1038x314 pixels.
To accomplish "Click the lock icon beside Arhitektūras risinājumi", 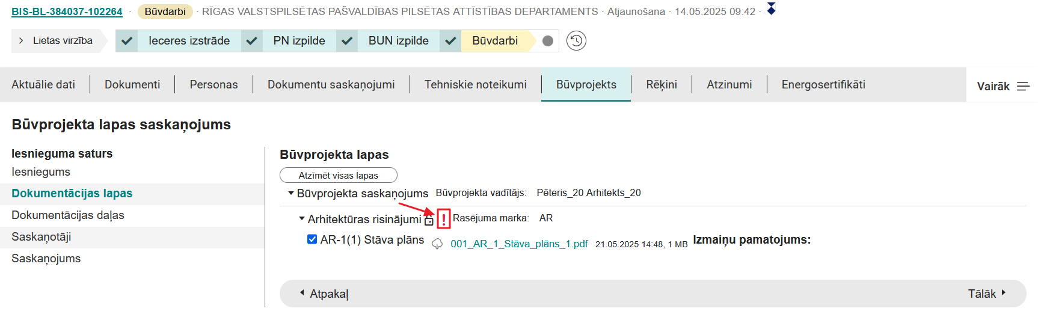I will coord(429,221).
